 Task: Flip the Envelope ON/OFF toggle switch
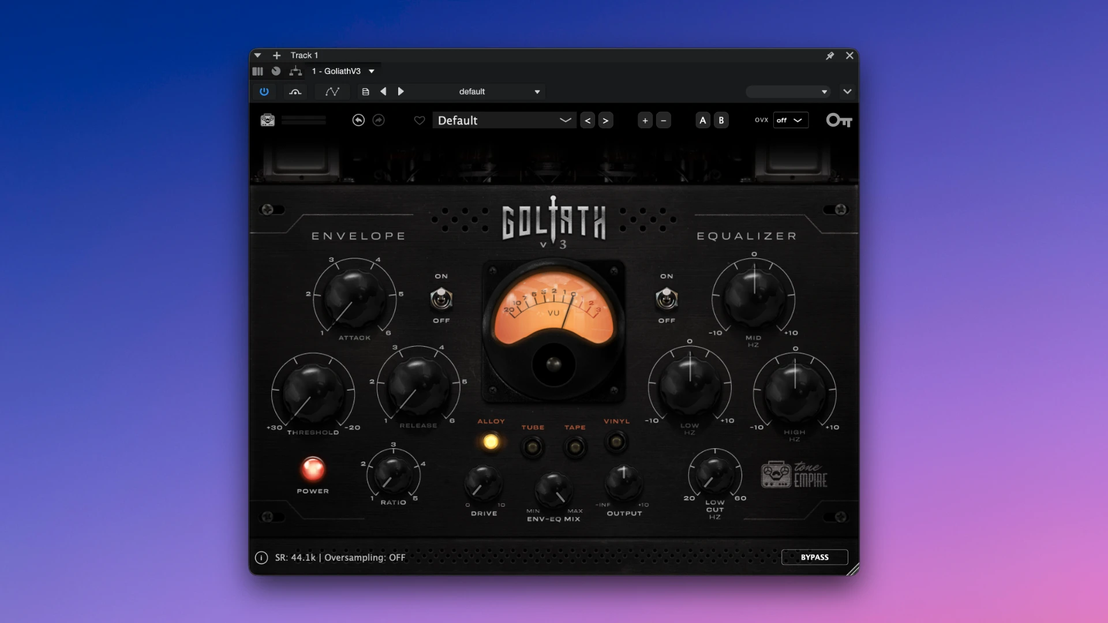tap(441, 299)
